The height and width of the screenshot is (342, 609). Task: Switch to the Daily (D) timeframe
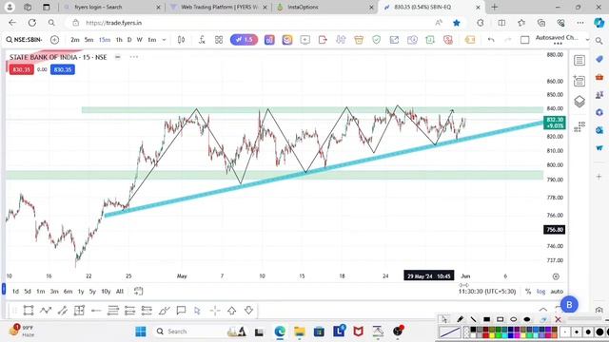tap(129, 40)
